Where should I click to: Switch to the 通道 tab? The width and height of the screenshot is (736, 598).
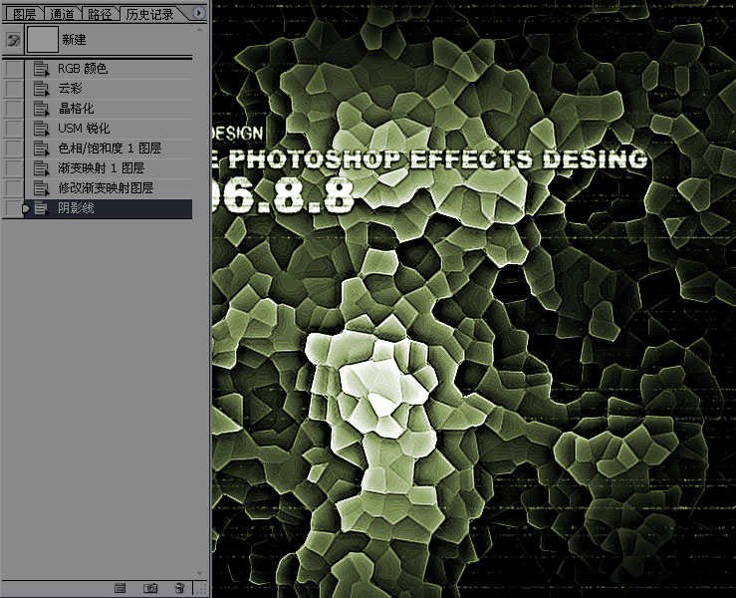63,14
